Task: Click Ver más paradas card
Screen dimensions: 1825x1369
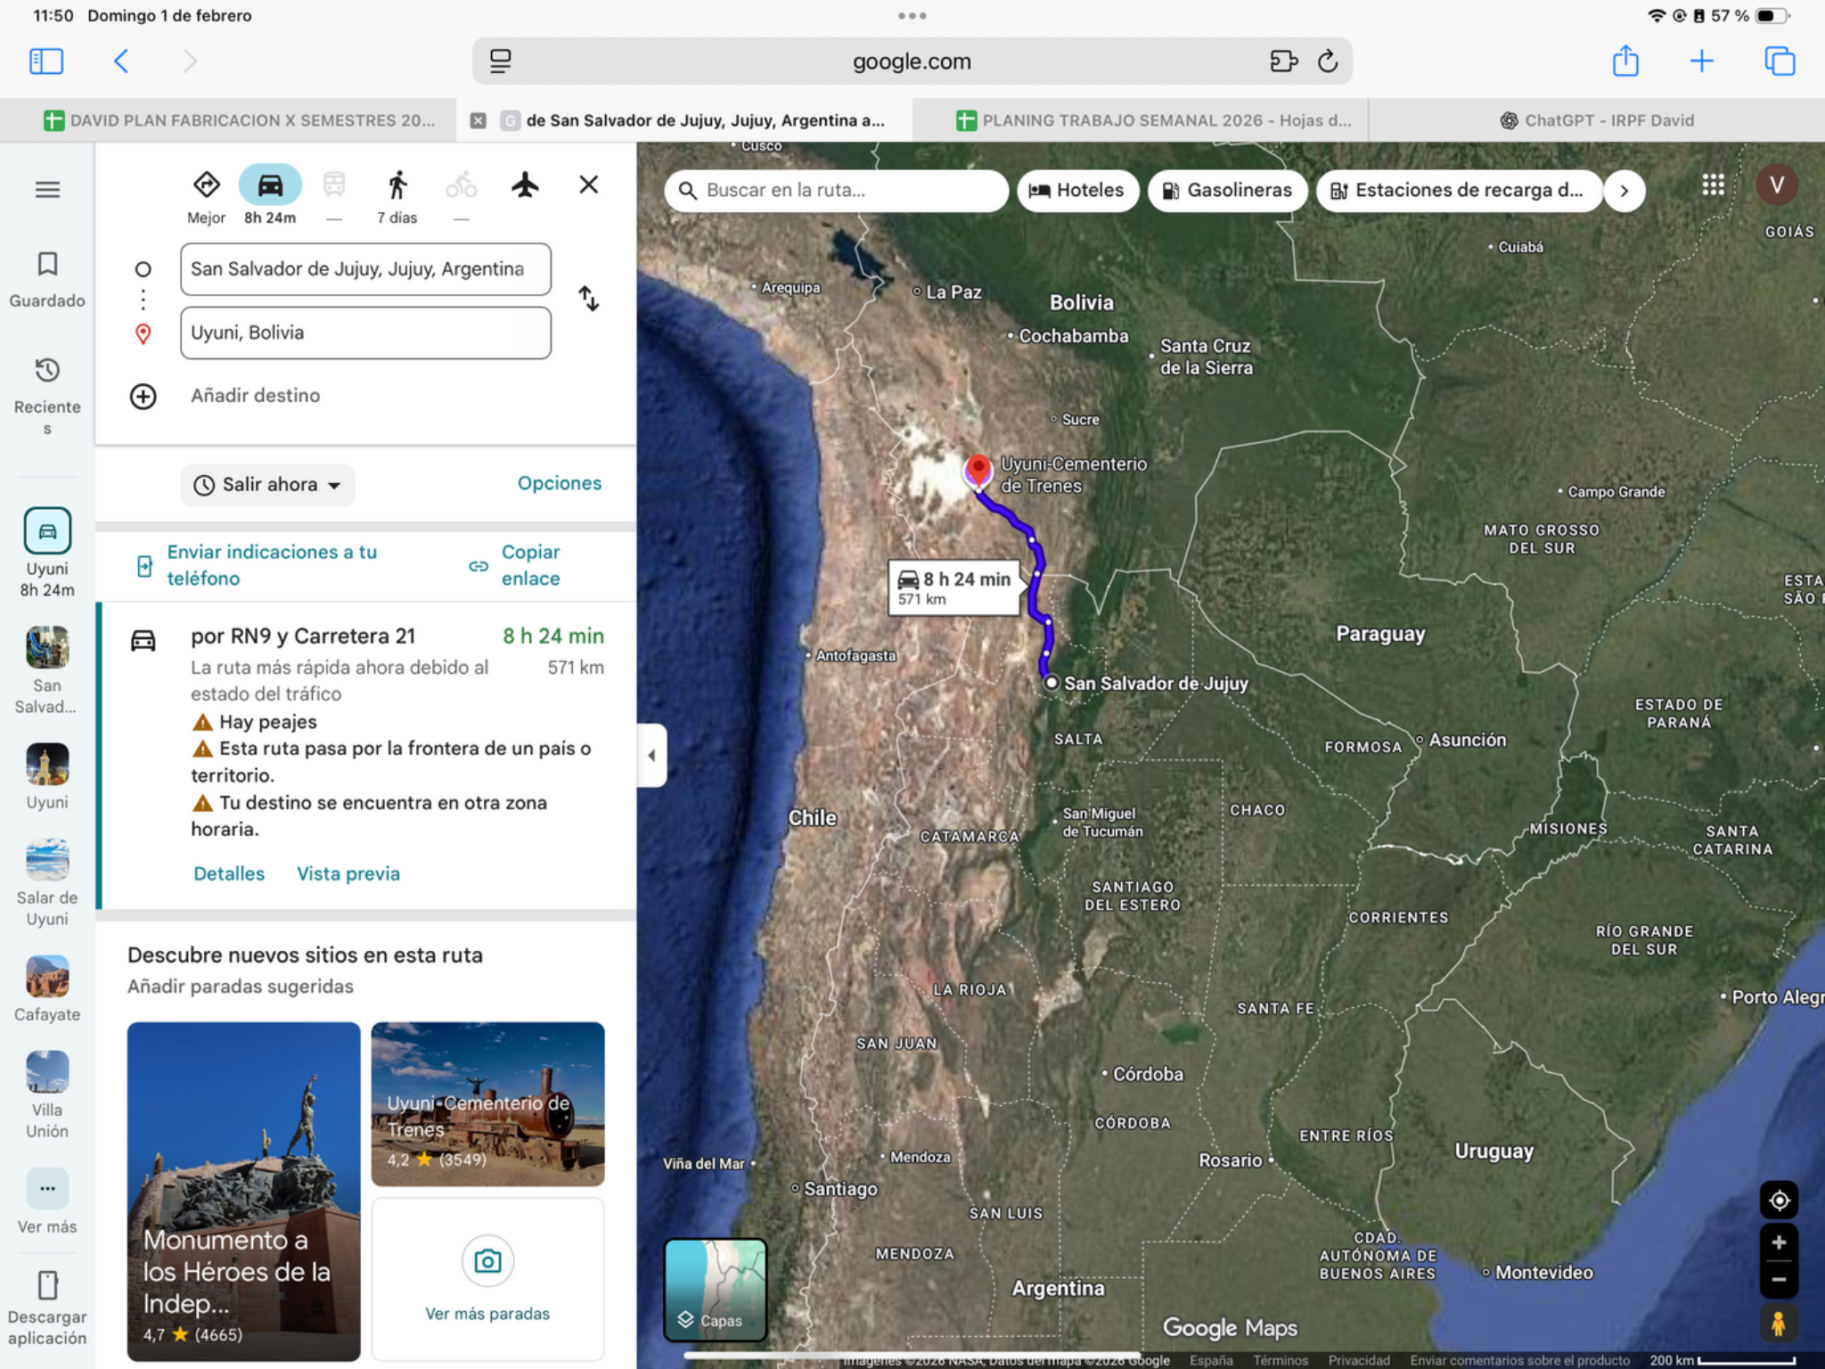Action: pos(487,1280)
